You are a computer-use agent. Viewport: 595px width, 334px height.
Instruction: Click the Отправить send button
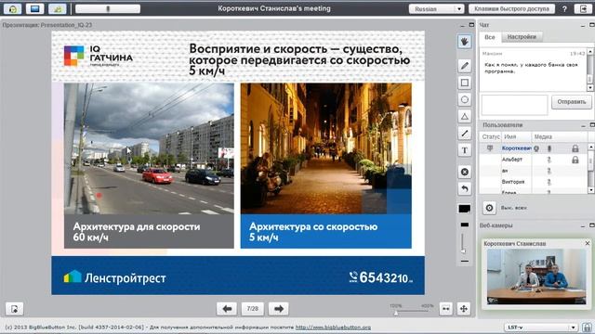[x=572, y=102]
